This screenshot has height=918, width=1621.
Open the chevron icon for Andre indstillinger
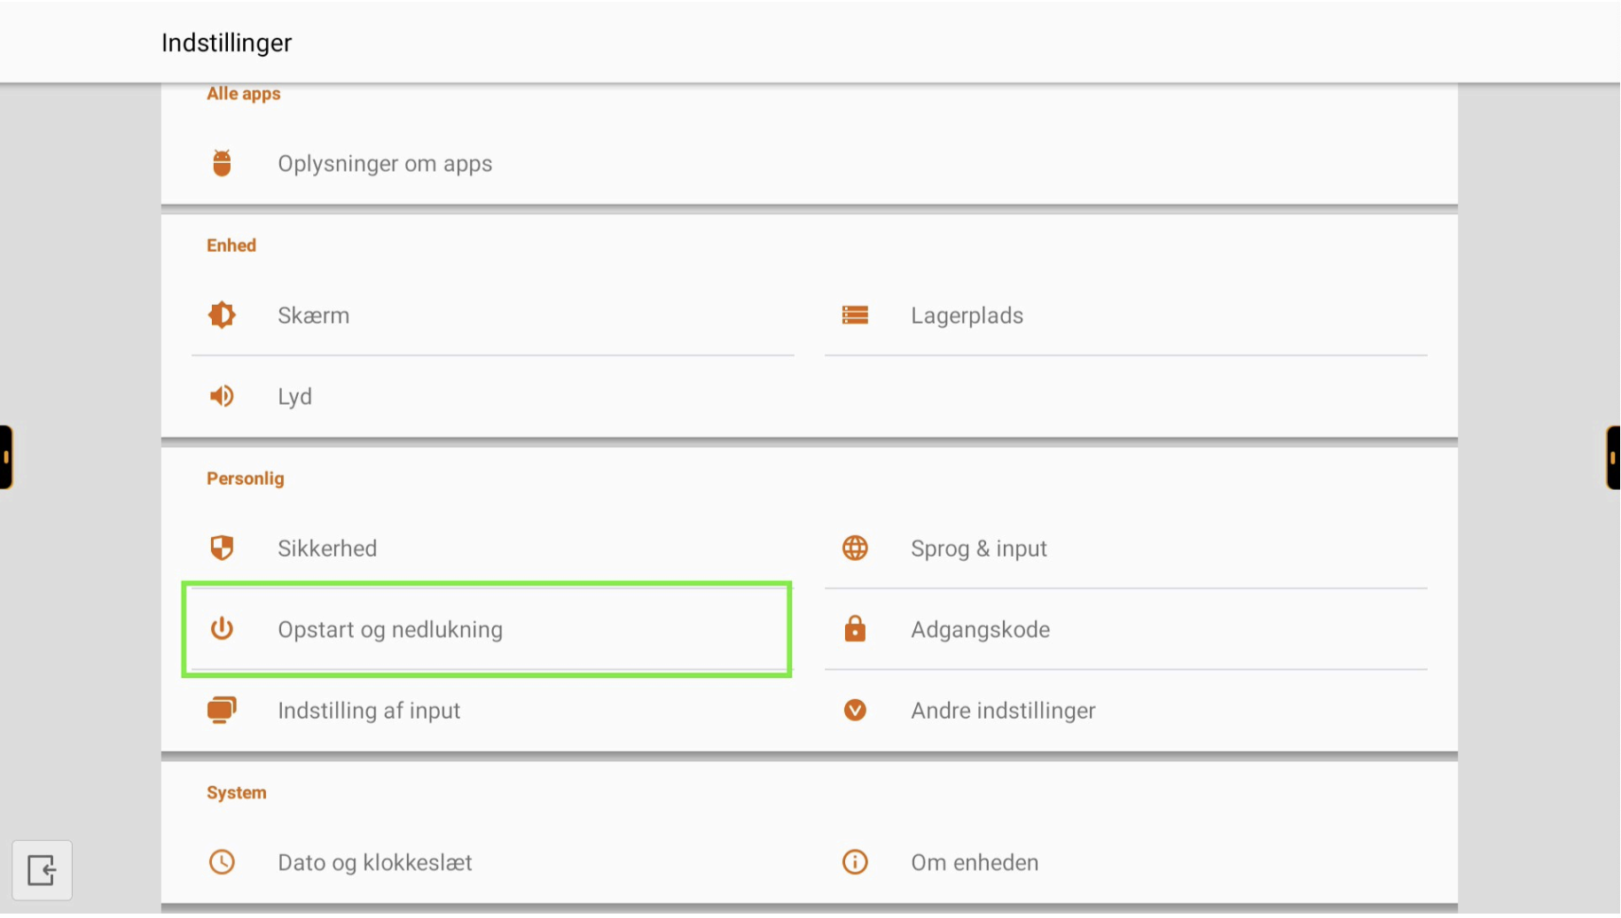855,710
